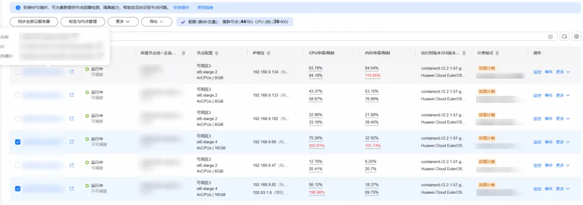Open external link icon for node 192.168.9.133
Screen dimensions: 583x205
72,95
